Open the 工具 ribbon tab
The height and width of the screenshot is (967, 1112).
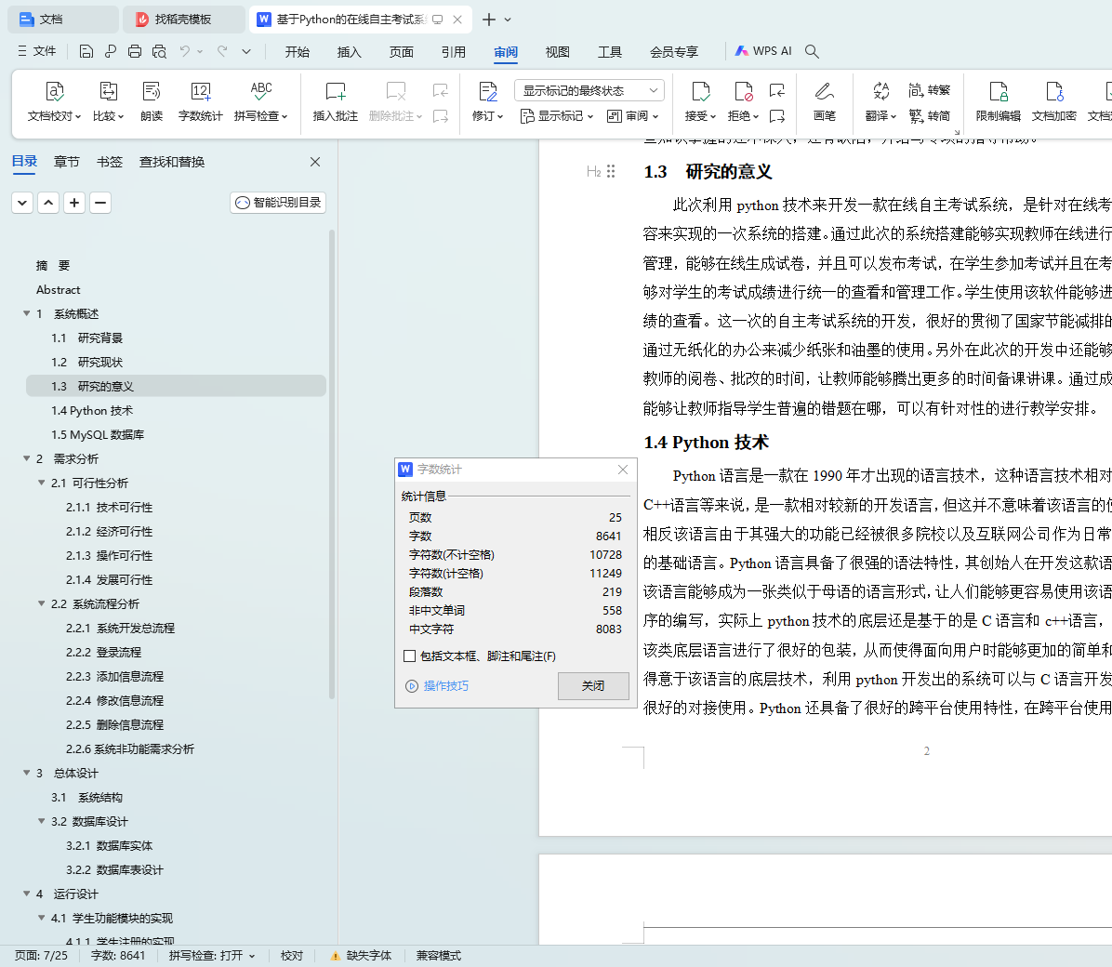point(610,52)
